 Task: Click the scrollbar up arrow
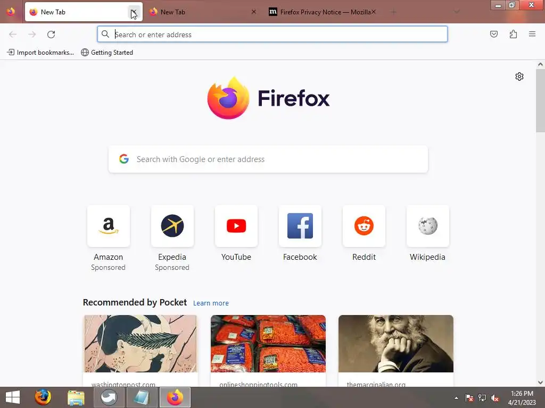pos(540,64)
